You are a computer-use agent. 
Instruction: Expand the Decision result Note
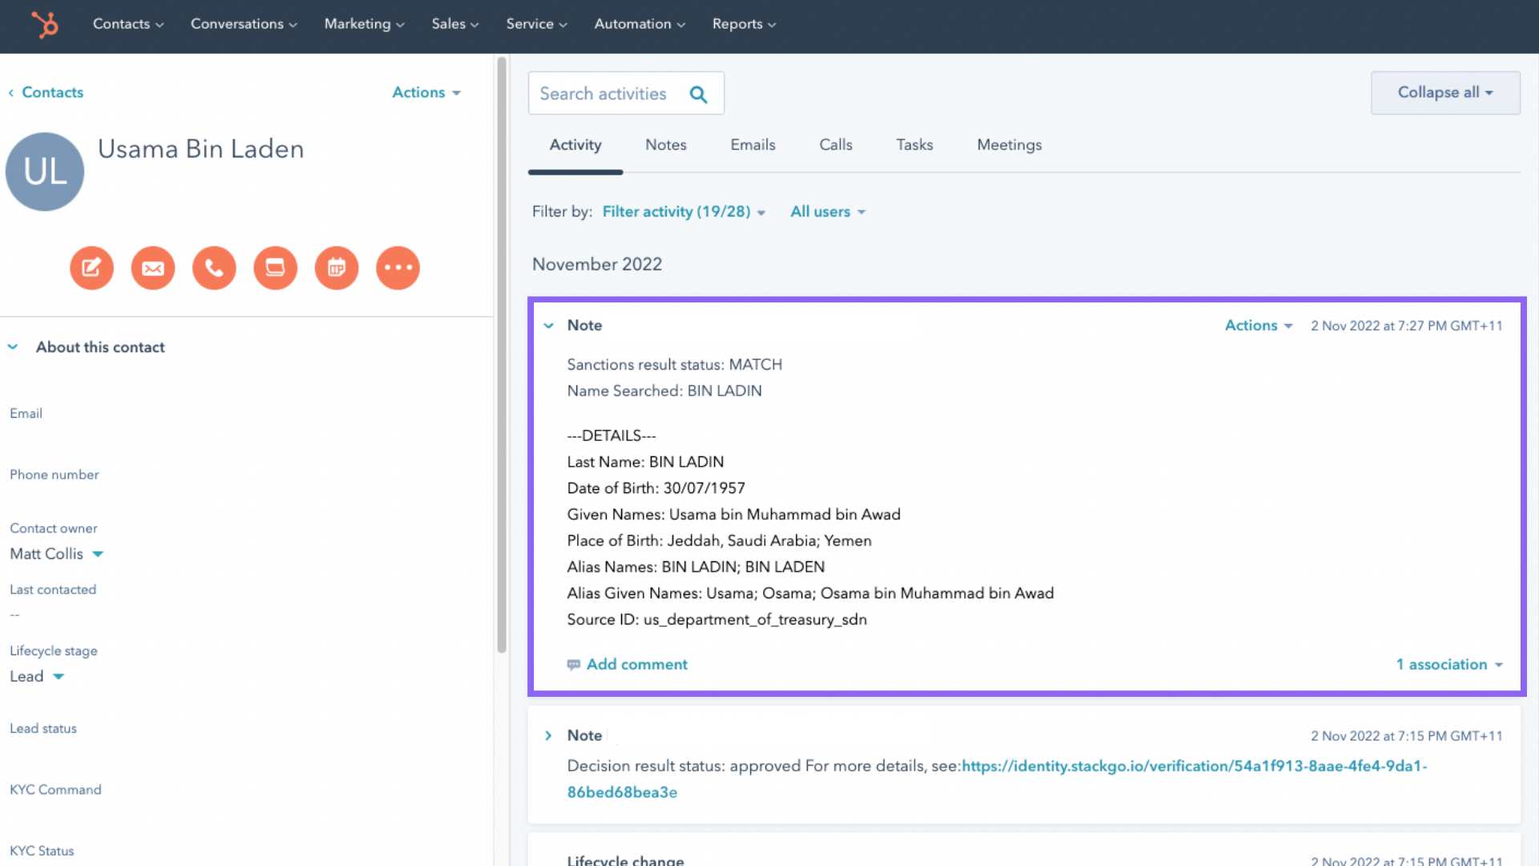[549, 735]
